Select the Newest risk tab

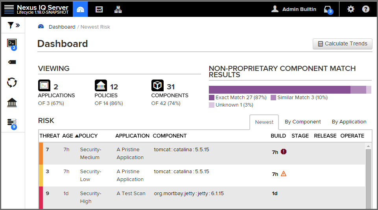coord(264,122)
